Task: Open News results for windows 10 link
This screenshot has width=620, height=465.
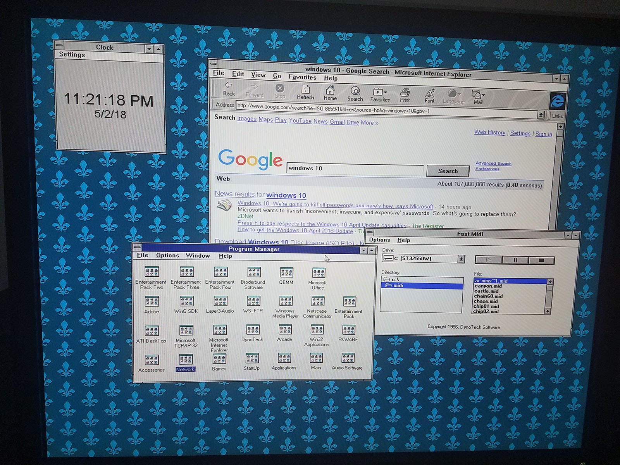Action: (x=260, y=195)
